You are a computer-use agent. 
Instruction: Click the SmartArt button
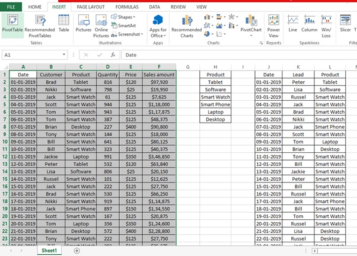(123, 25)
